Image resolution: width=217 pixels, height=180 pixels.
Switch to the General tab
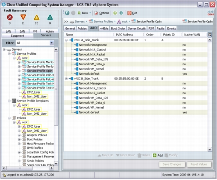click(x=70, y=29)
